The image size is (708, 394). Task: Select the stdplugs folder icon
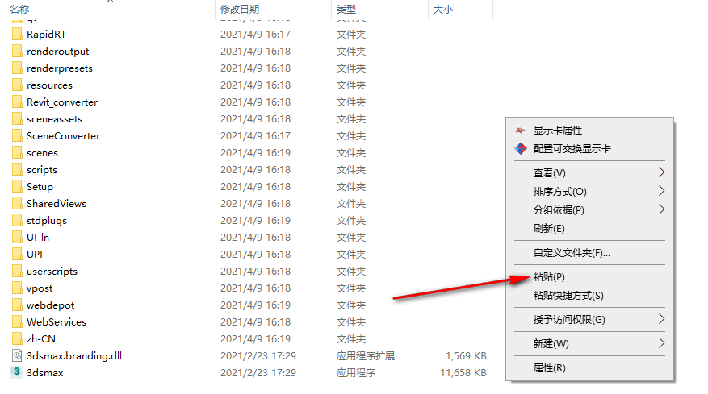click(17, 221)
